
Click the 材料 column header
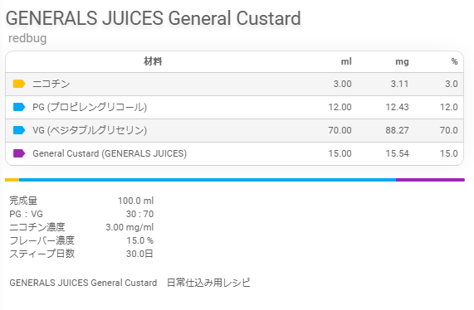pos(153,61)
